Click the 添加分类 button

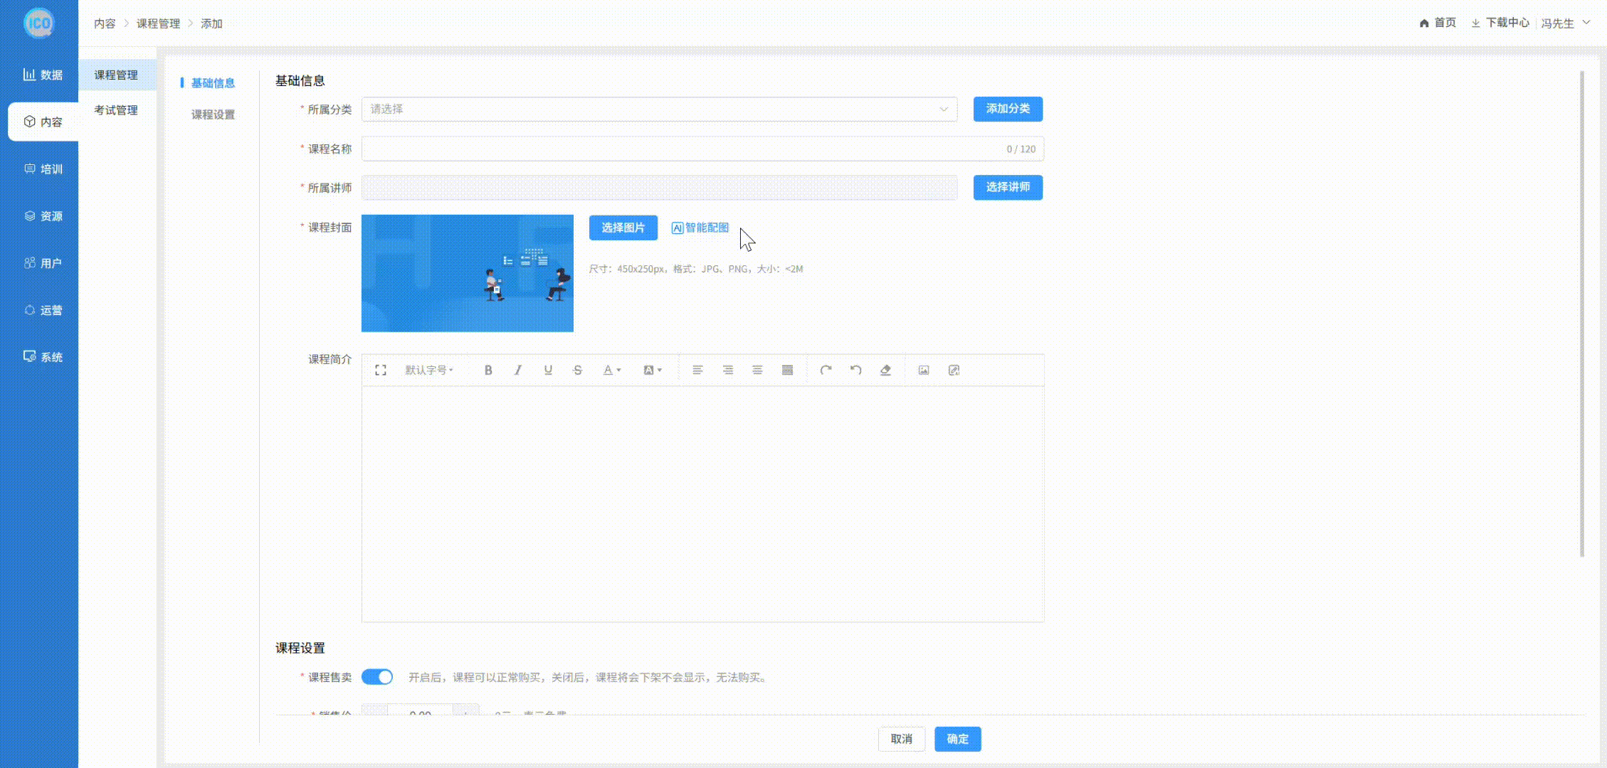pos(1008,109)
